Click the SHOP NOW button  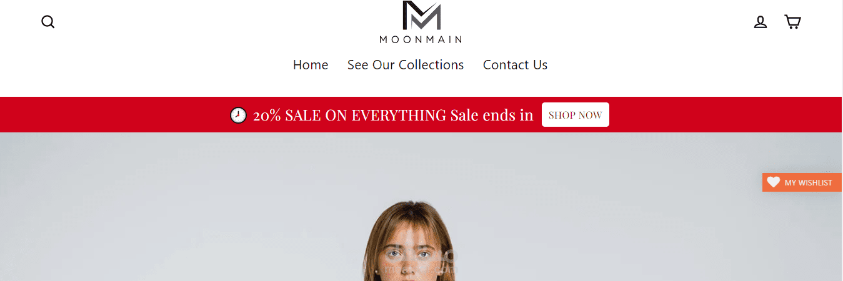(x=576, y=115)
